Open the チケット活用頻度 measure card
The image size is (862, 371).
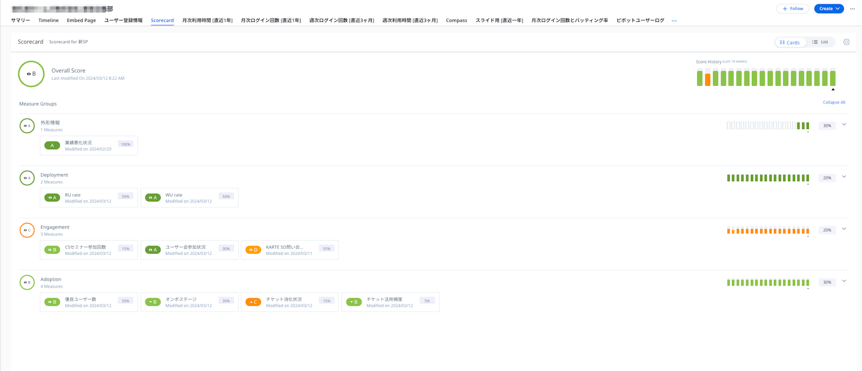(x=390, y=302)
